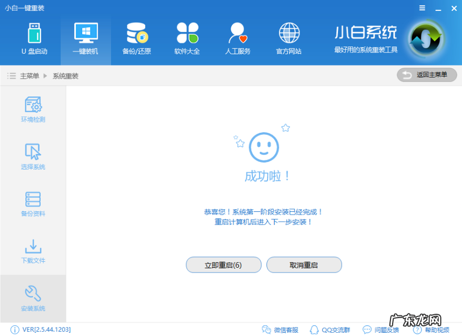
Task: Join the QQ交流群 group chat
Action: 330,329
